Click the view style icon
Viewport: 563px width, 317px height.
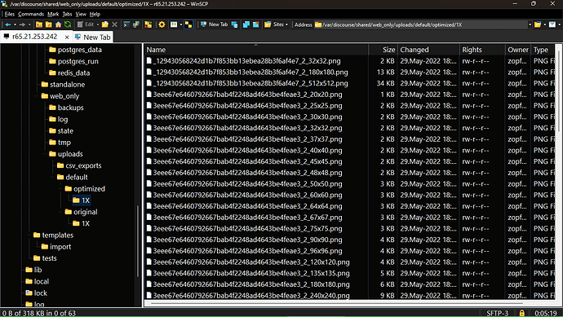pos(174,24)
